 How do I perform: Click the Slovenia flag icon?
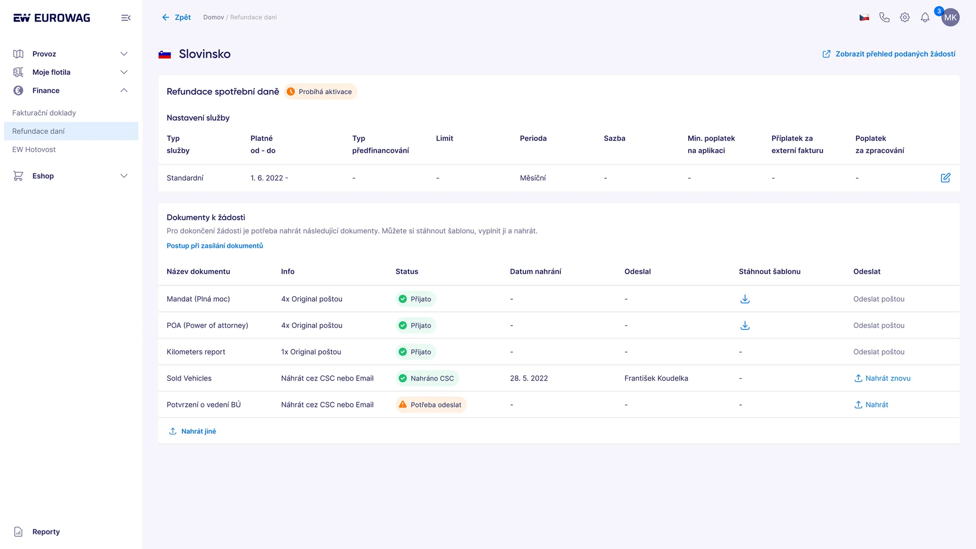[x=165, y=54]
